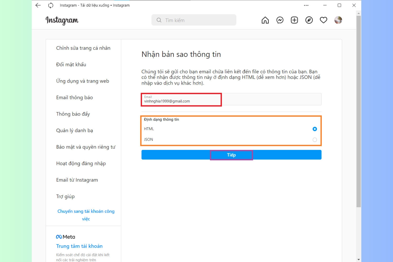
Task: Click the Tiếp button
Action: (x=231, y=155)
